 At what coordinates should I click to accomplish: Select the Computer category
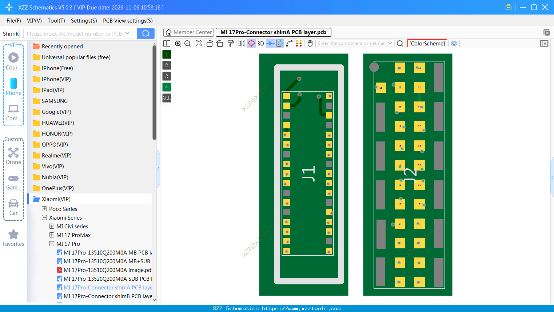click(13, 112)
